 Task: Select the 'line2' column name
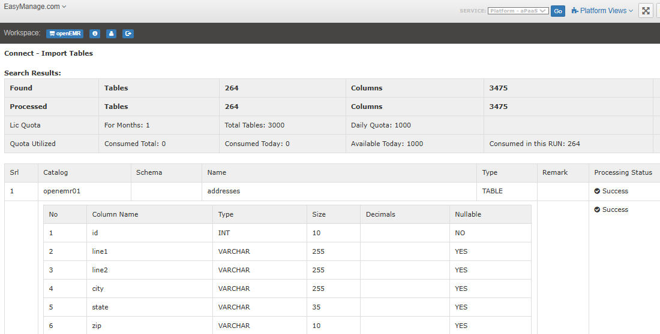(x=100, y=270)
